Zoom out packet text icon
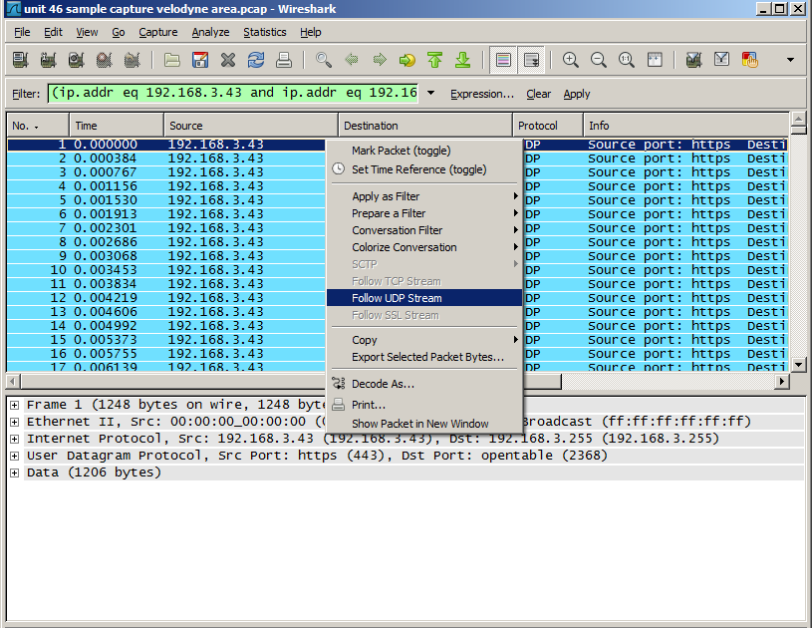This screenshot has width=812, height=628. click(599, 60)
